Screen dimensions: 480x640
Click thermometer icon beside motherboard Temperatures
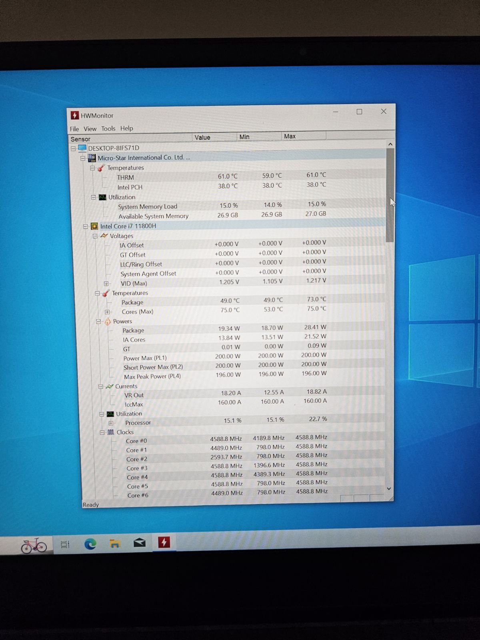tap(101, 168)
